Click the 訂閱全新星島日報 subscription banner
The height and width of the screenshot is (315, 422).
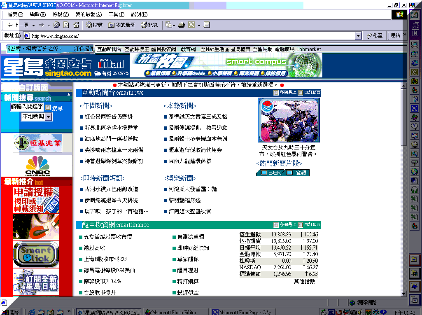point(36,282)
